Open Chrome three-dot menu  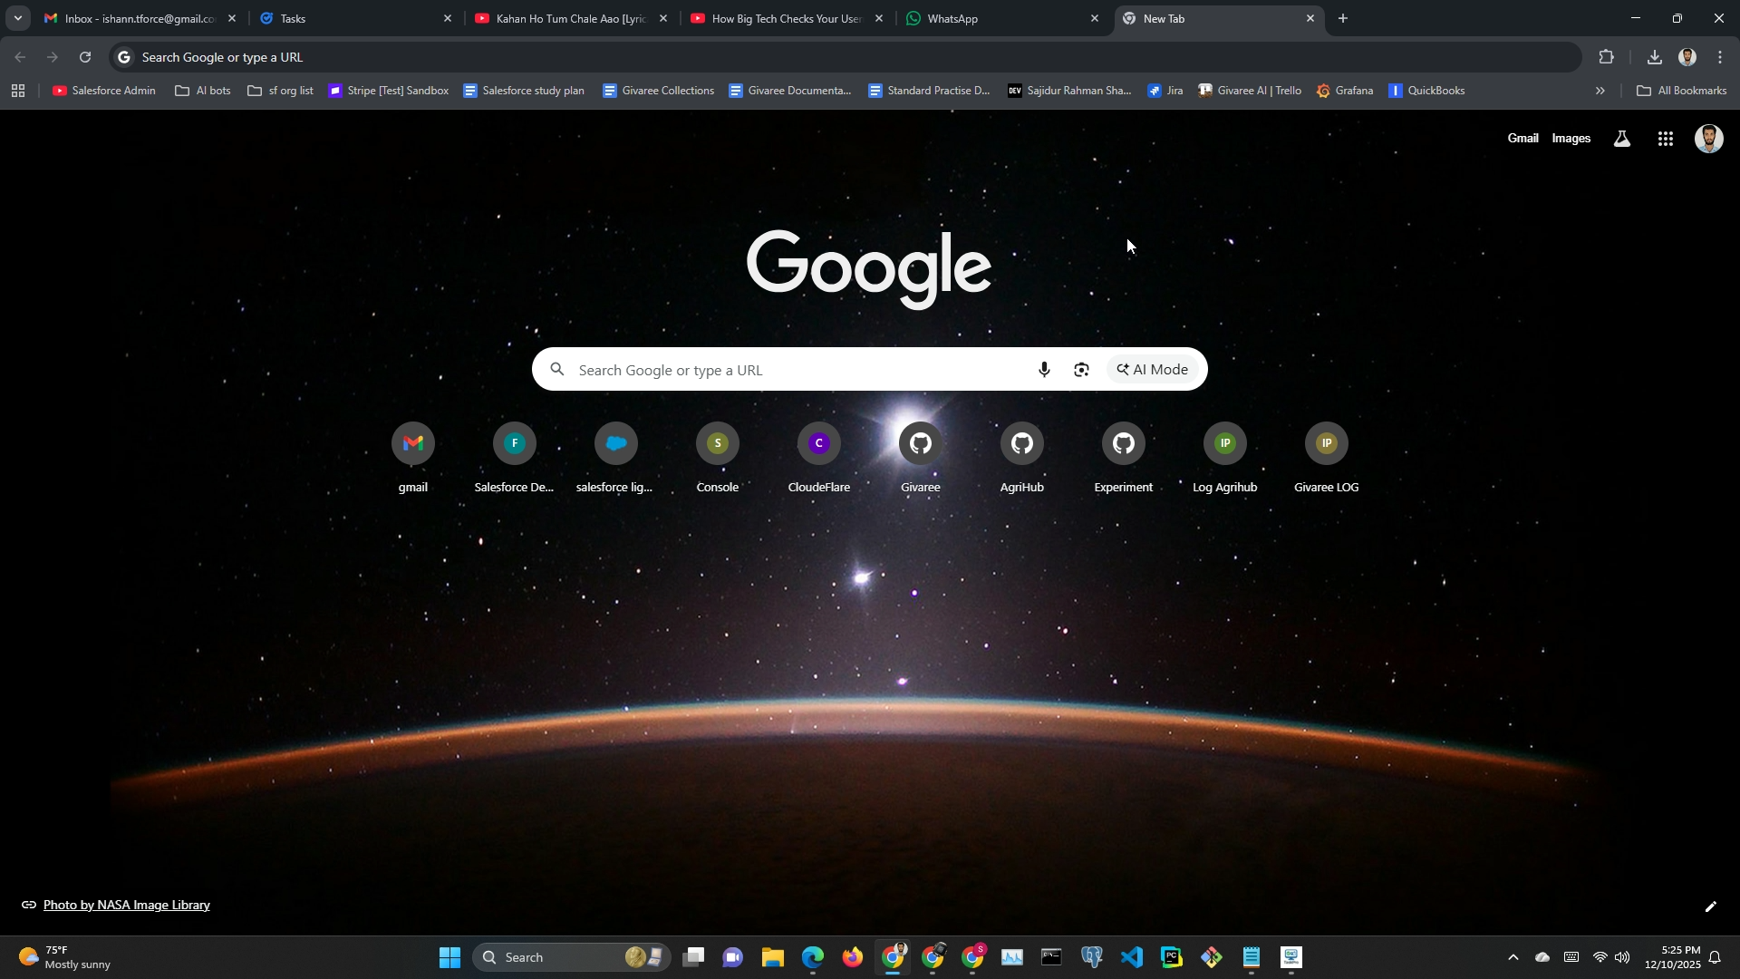coord(1719,57)
